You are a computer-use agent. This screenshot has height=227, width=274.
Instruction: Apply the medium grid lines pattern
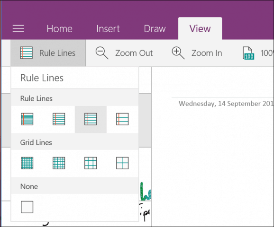(91, 163)
